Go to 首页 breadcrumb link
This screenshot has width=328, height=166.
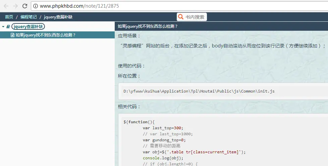pos(9,17)
